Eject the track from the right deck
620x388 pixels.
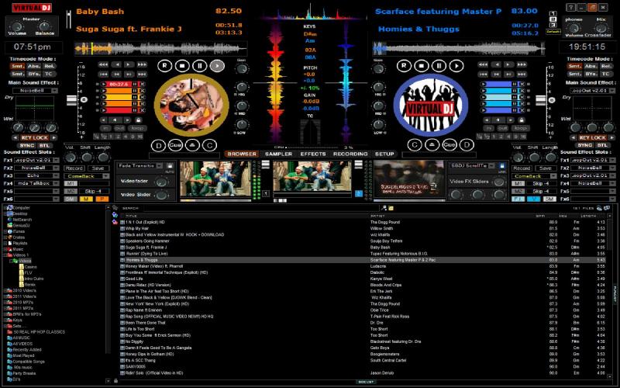(432, 145)
